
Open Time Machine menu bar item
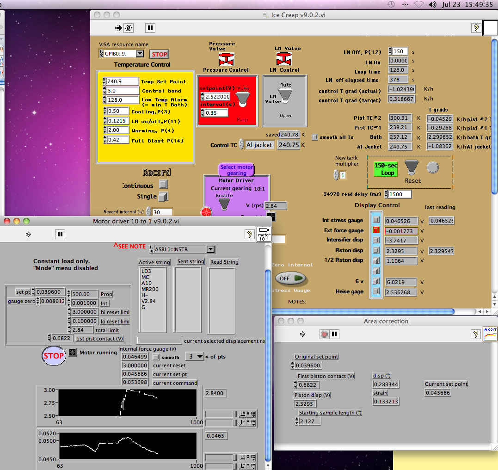391,4
